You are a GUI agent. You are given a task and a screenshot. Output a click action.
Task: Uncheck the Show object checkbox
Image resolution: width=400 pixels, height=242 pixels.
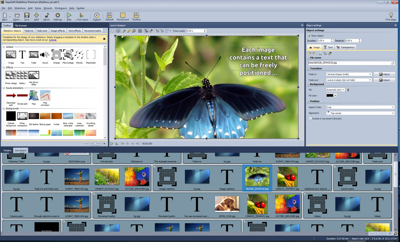pyautogui.click(x=309, y=36)
